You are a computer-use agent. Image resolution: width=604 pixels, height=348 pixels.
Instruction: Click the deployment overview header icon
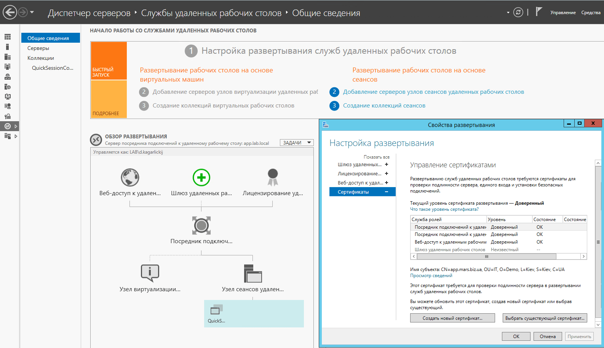coord(96,140)
